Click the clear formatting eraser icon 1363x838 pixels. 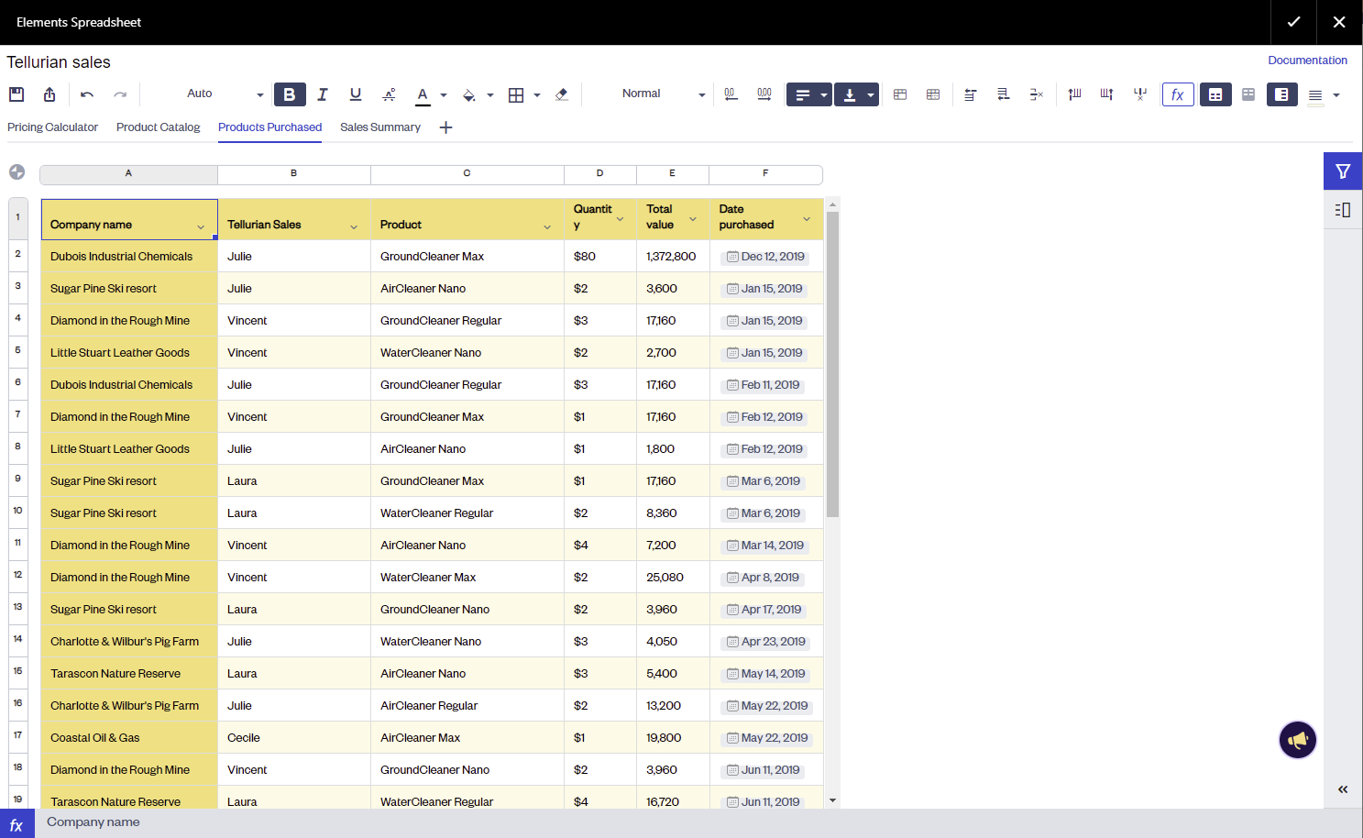tap(562, 94)
